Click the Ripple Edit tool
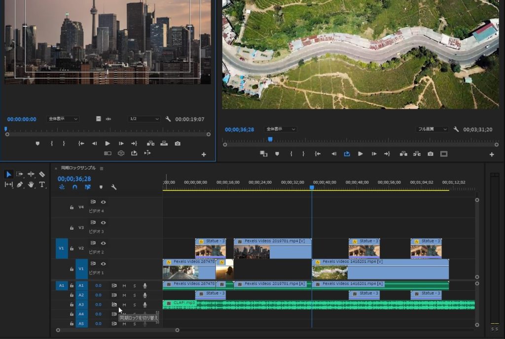The width and height of the screenshot is (505, 339). [31, 174]
